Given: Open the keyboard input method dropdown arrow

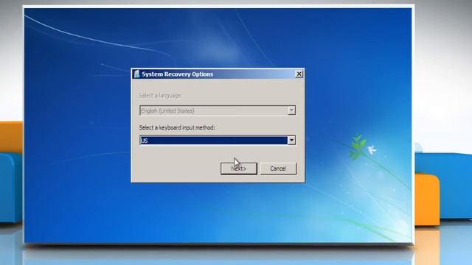Looking at the screenshot, I should click(291, 141).
